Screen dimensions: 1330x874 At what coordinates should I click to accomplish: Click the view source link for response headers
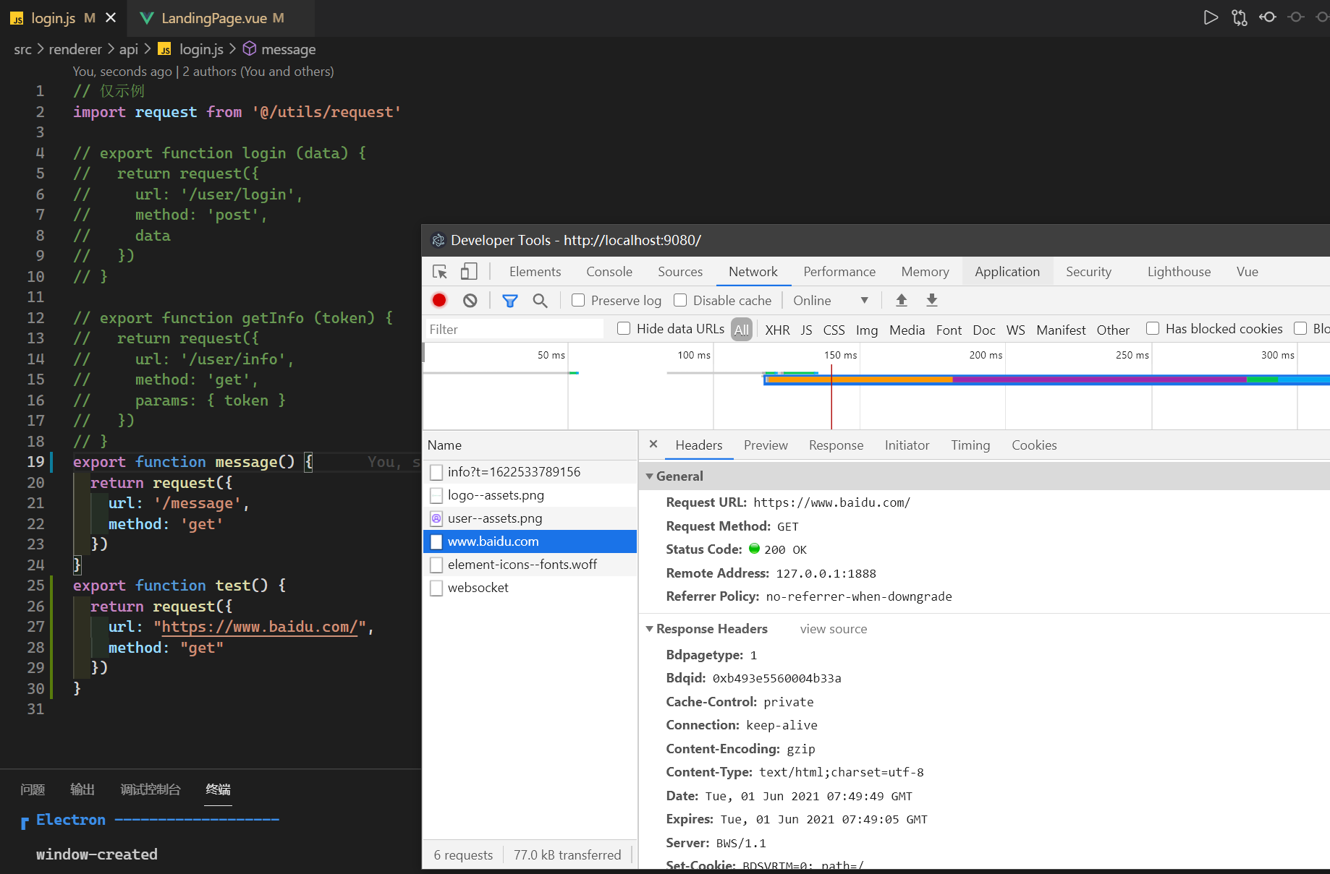point(833,628)
